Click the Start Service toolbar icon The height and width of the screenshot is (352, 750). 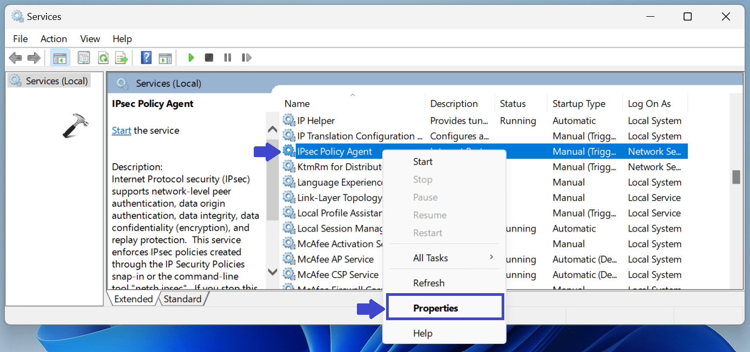tap(191, 57)
